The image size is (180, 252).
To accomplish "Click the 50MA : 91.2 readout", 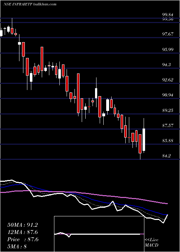I will (23, 225).
